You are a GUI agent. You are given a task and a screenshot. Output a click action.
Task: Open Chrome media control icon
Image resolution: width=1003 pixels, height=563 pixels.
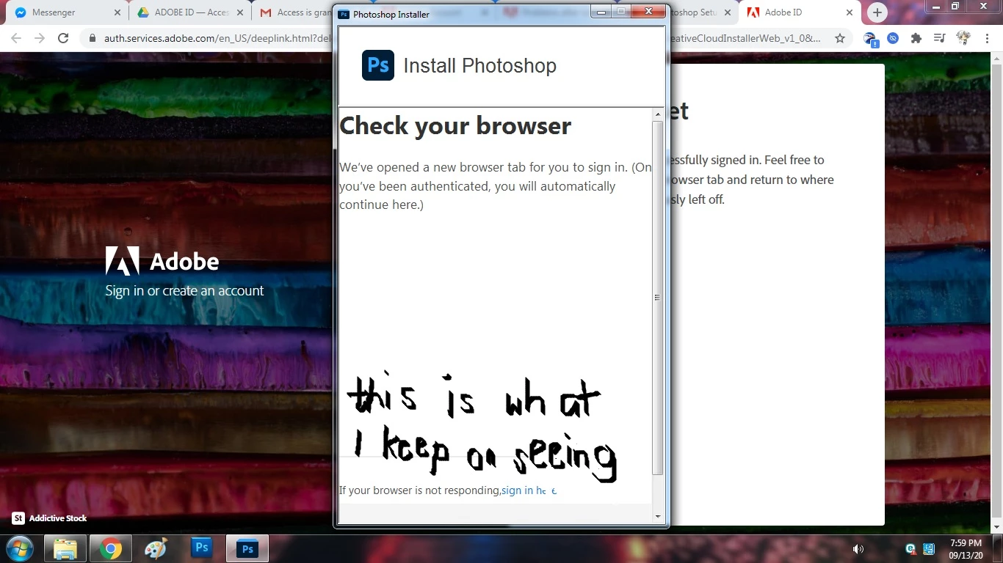(x=939, y=38)
